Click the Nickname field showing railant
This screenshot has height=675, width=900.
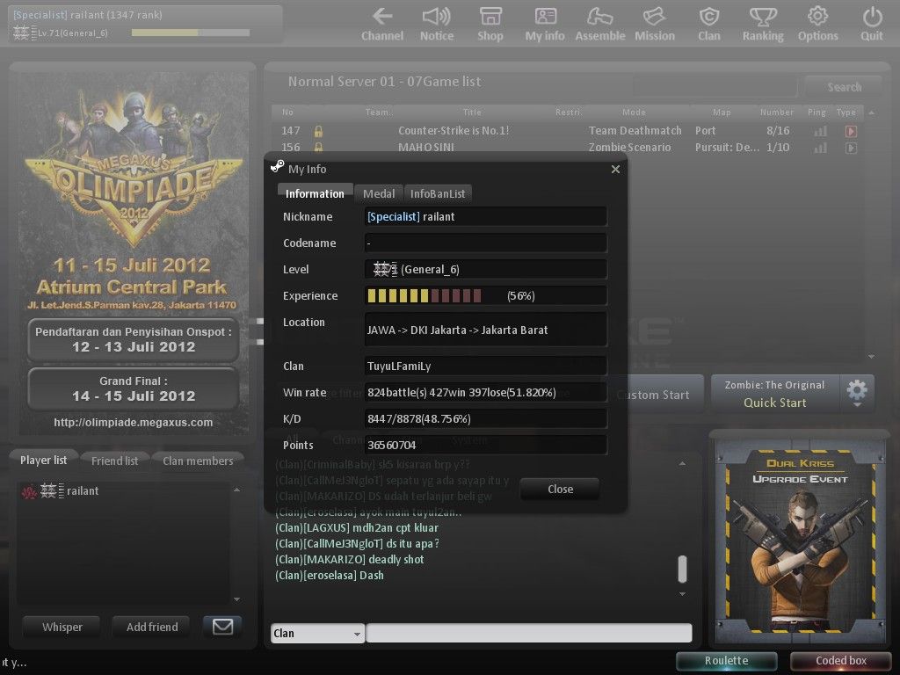click(485, 216)
